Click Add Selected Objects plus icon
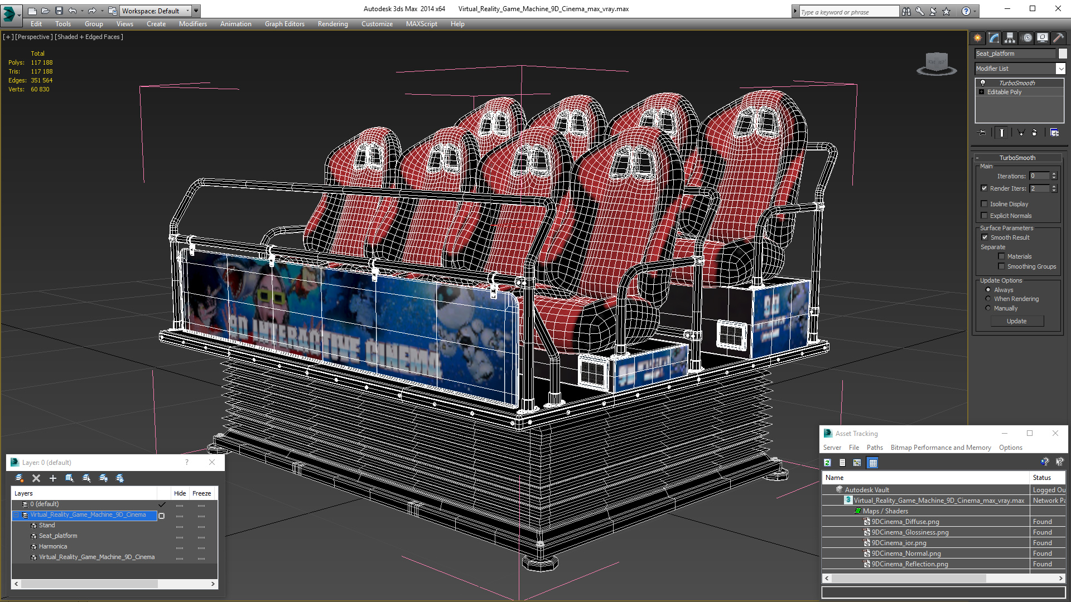The width and height of the screenshot is (1071, 602). (53, 478)
